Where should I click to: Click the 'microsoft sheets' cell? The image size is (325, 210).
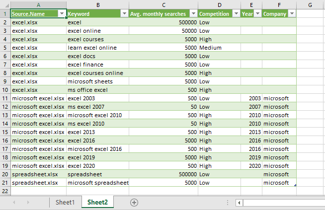[97, 81]
